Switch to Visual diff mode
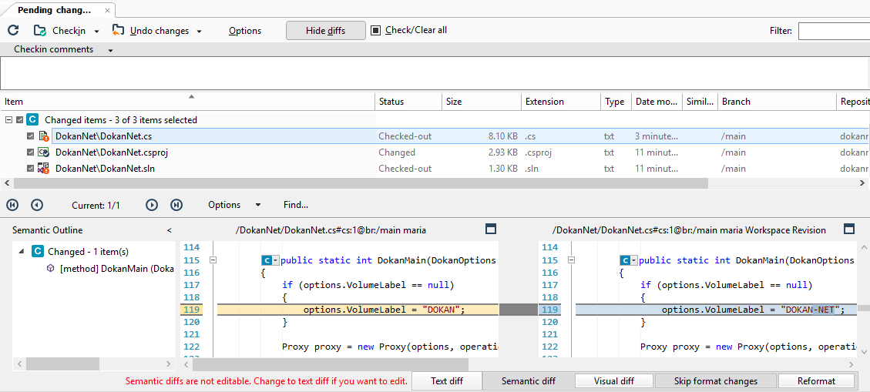The height and width of the screenshot is (392, 870). point(613,381)
